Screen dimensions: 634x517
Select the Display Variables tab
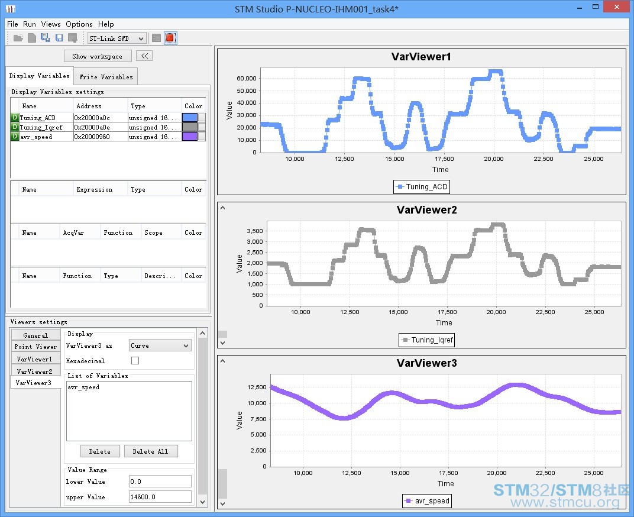pos(39,76)
